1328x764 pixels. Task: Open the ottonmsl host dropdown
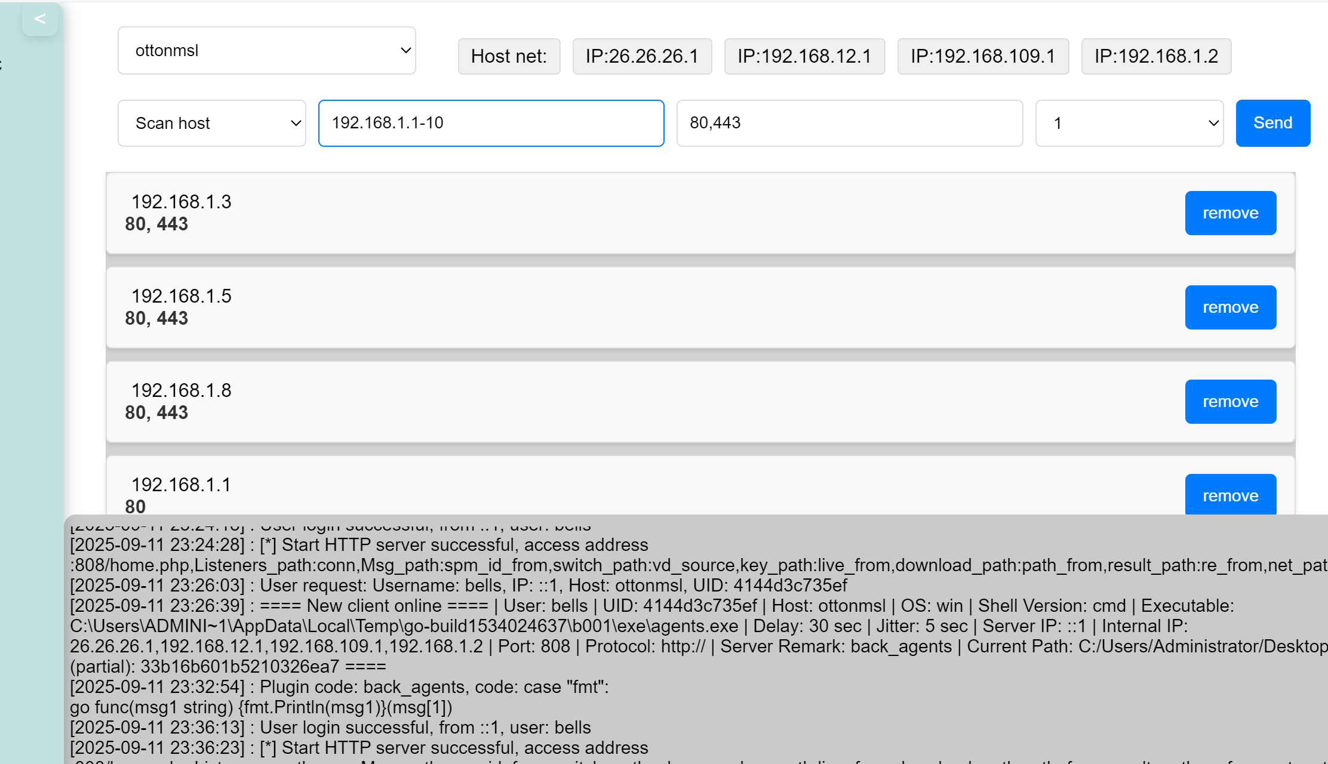coord(266,51)
